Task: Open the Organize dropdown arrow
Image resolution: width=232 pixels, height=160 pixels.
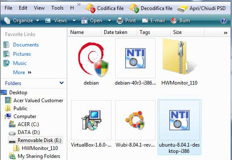Action: pos(37,21)
